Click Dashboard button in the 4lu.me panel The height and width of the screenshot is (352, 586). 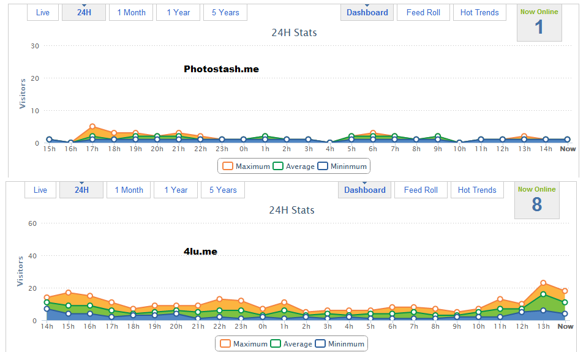(x=365, y=190)
